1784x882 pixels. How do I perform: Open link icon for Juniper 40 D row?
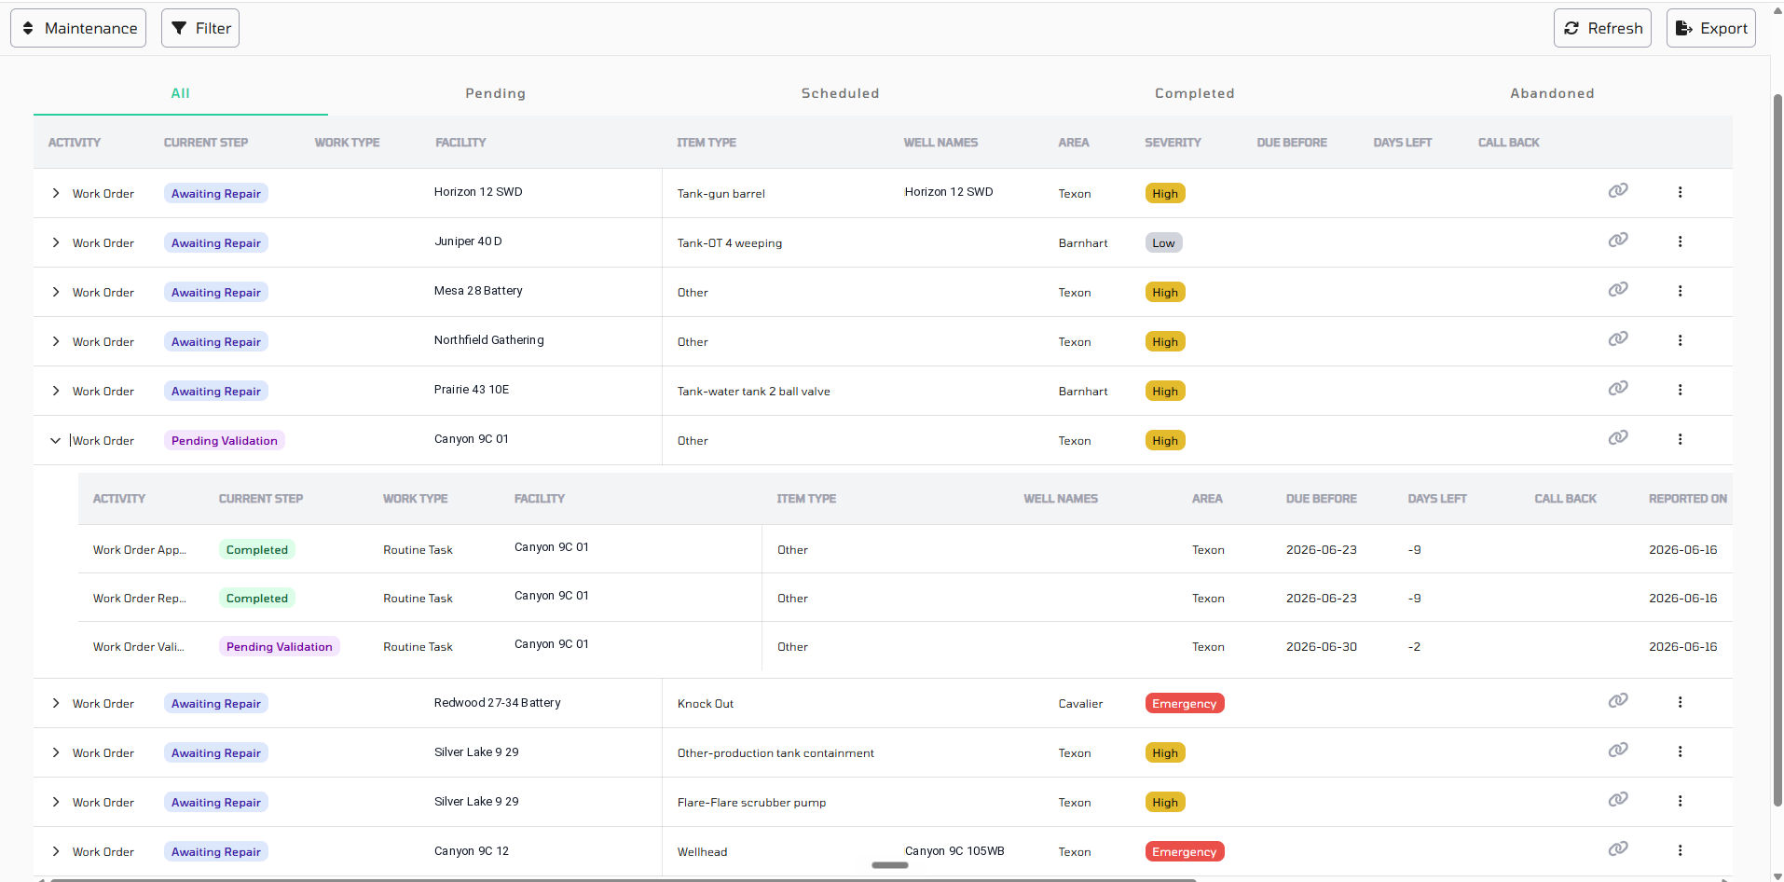coord(1618,240)
